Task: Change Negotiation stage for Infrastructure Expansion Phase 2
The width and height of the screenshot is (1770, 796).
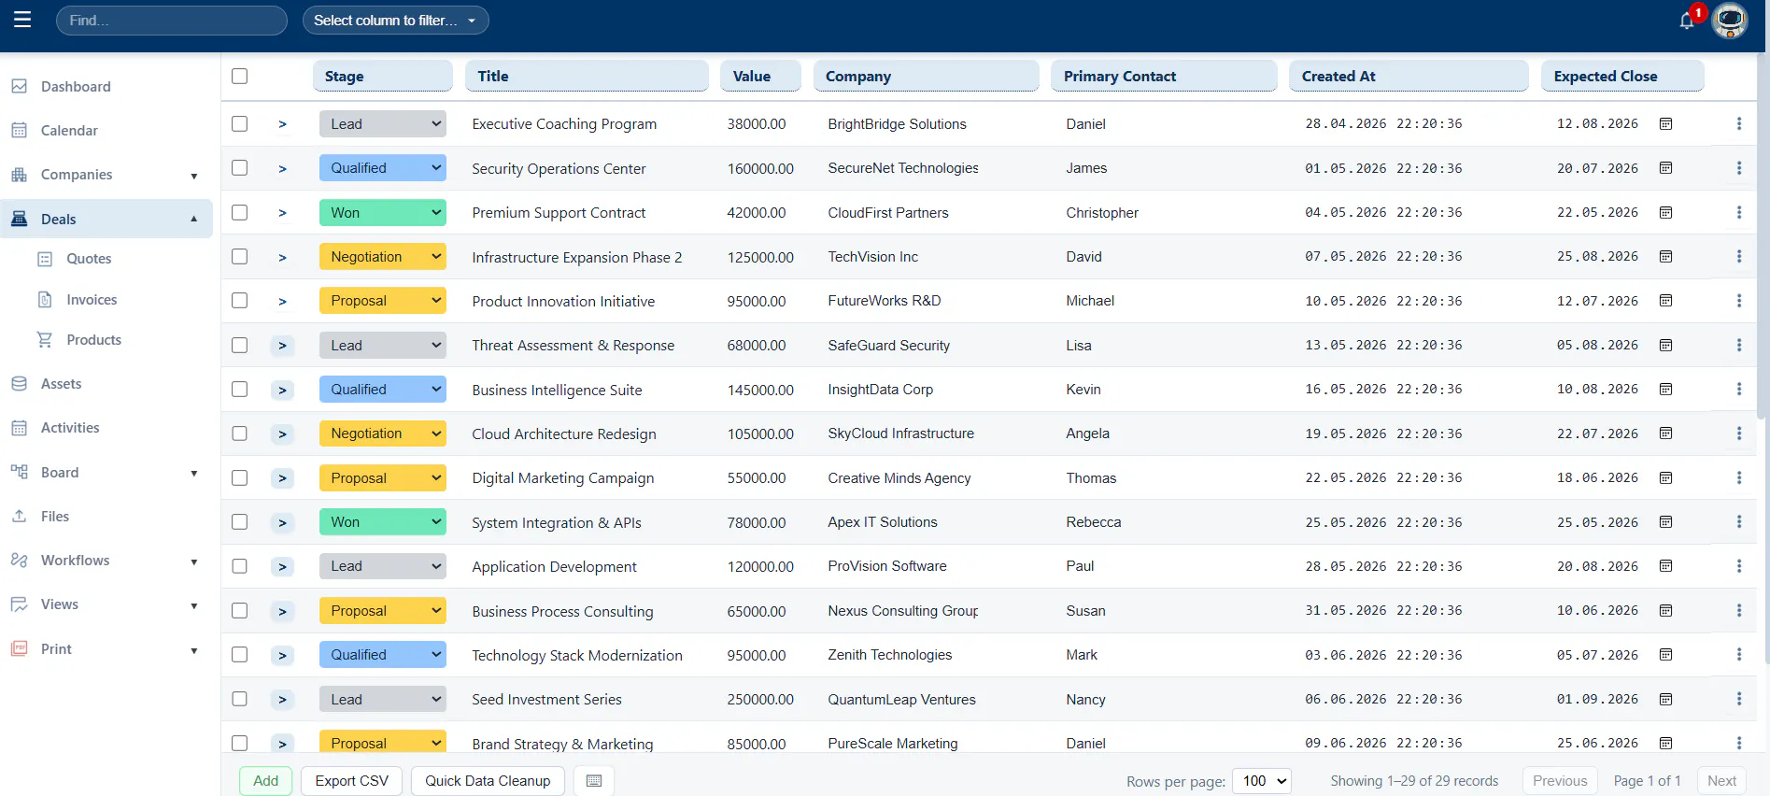Action: click(382, 257)
